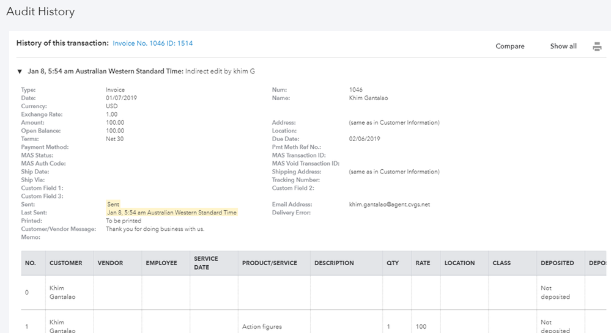
Task: Click the RATE column header
Action: pos(423,263)
